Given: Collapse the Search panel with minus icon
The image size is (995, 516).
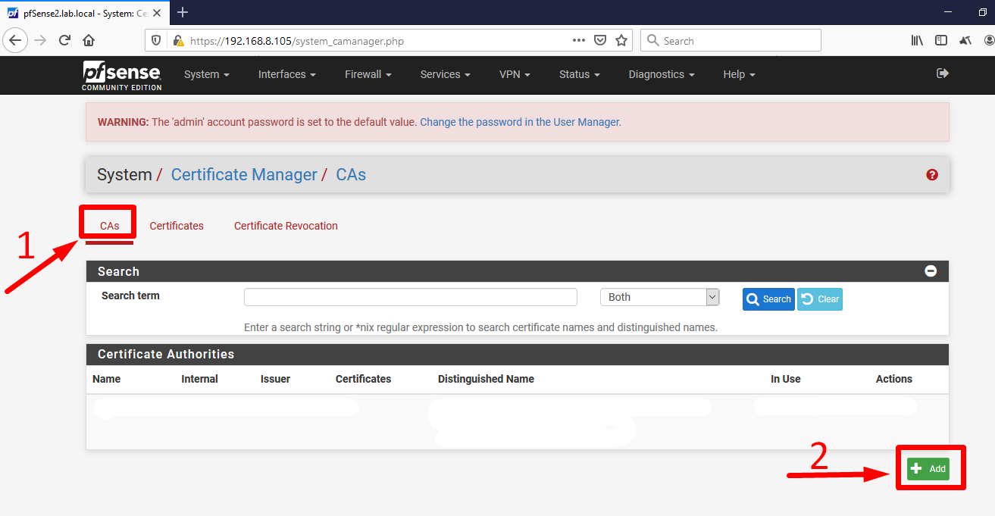Looking at the screenshot, I should (931, 271).
